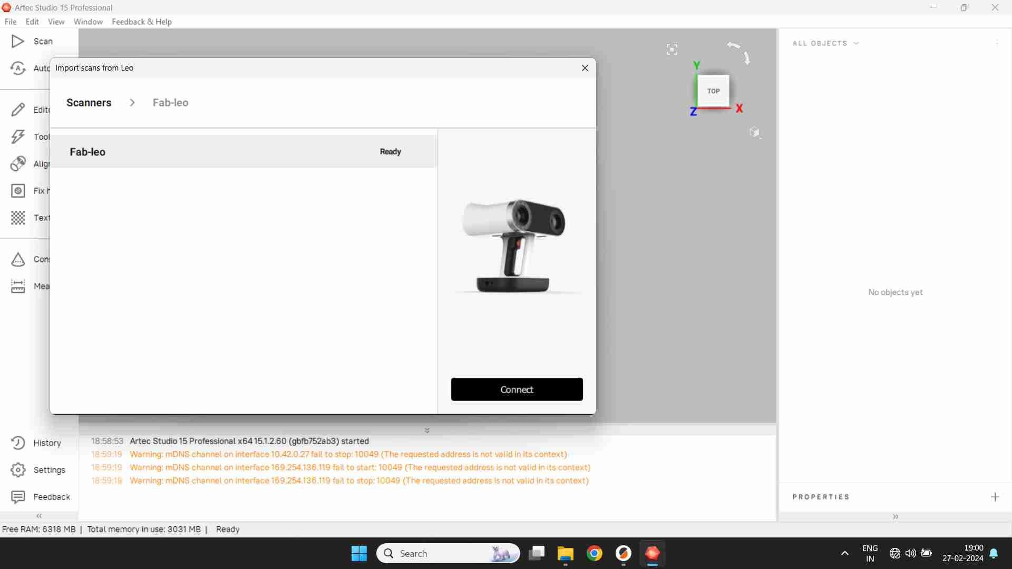Click the small perspective cube icon
This screenshot has height=569, width=1012.
755,132
